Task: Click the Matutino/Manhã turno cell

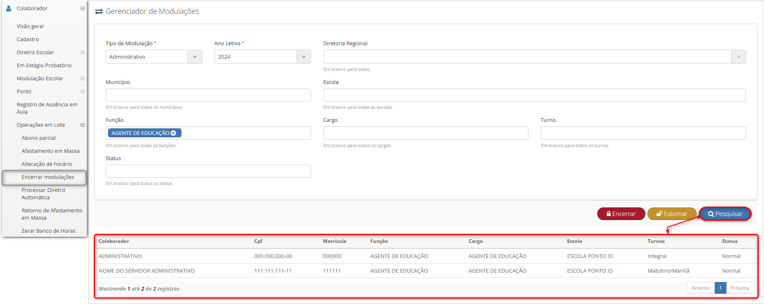Action: (668, 271)
